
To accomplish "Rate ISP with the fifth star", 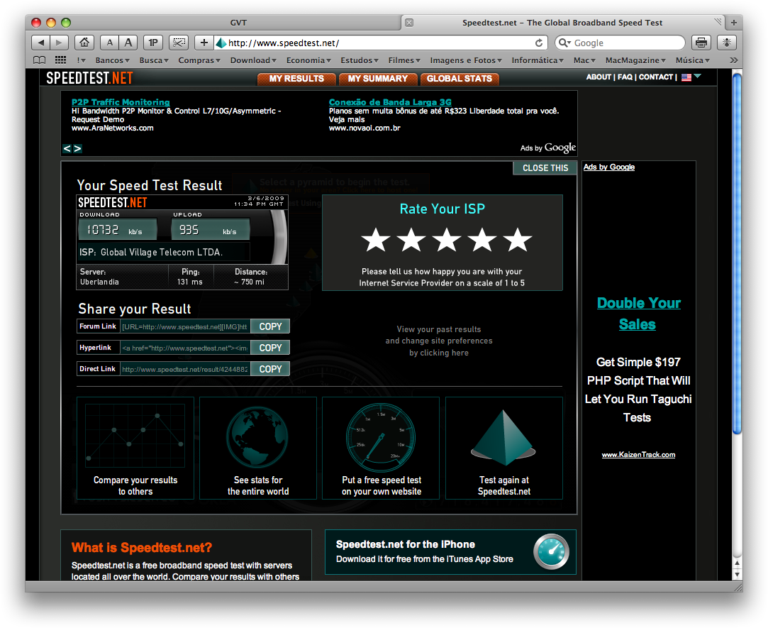I will (518, 240).
